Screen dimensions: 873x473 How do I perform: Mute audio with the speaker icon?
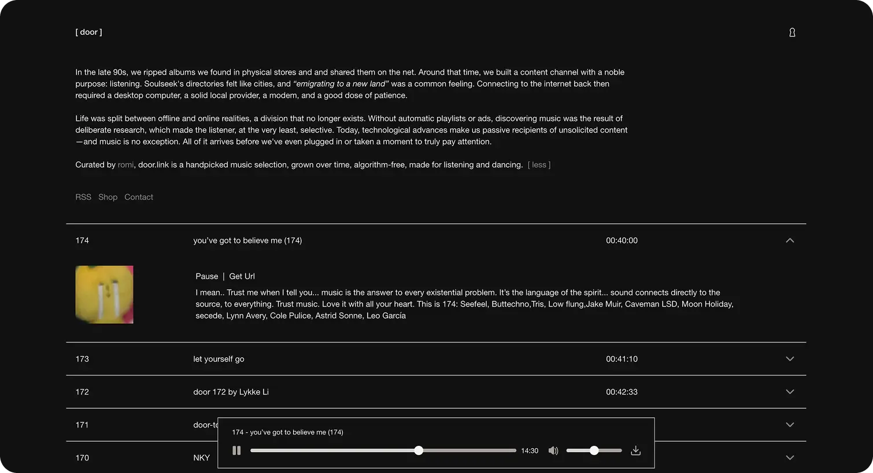(553, 450)
